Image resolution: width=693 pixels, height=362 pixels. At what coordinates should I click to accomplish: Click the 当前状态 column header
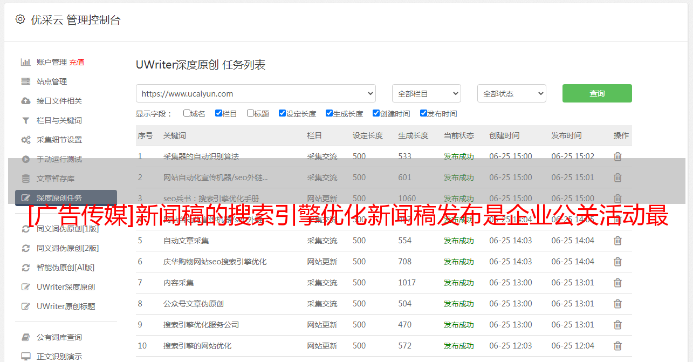(459, 135)
